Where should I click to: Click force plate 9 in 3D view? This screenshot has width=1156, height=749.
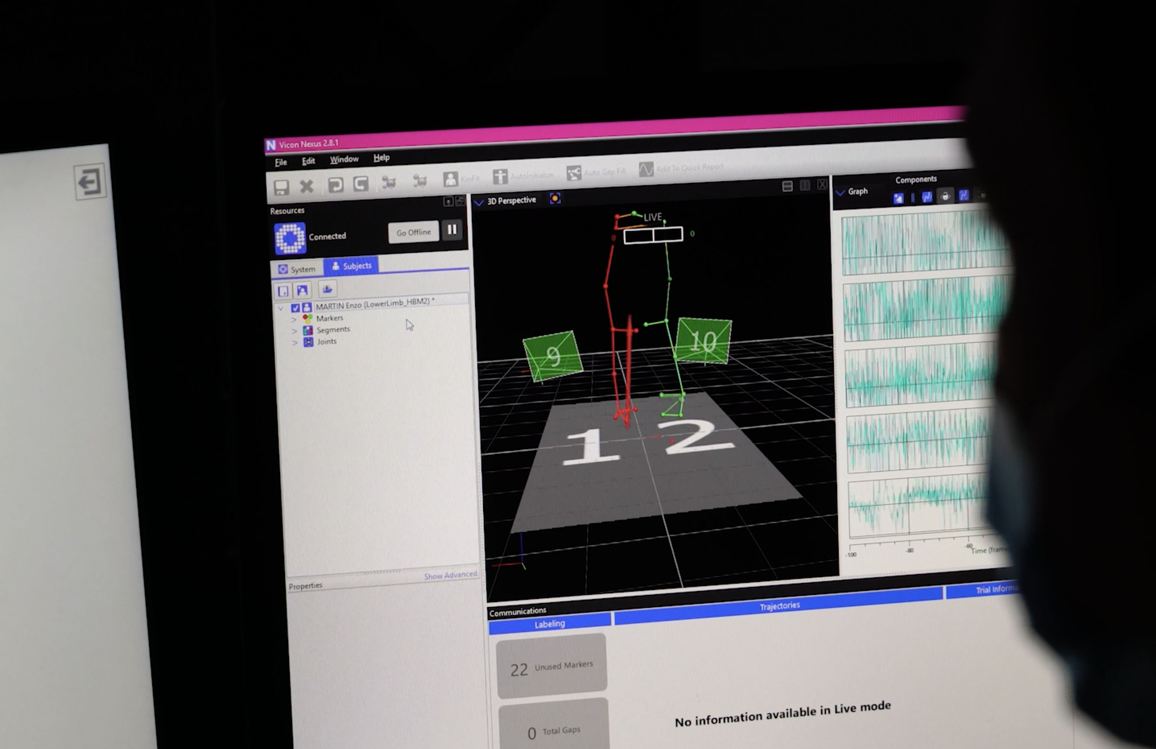coord(553,356)
